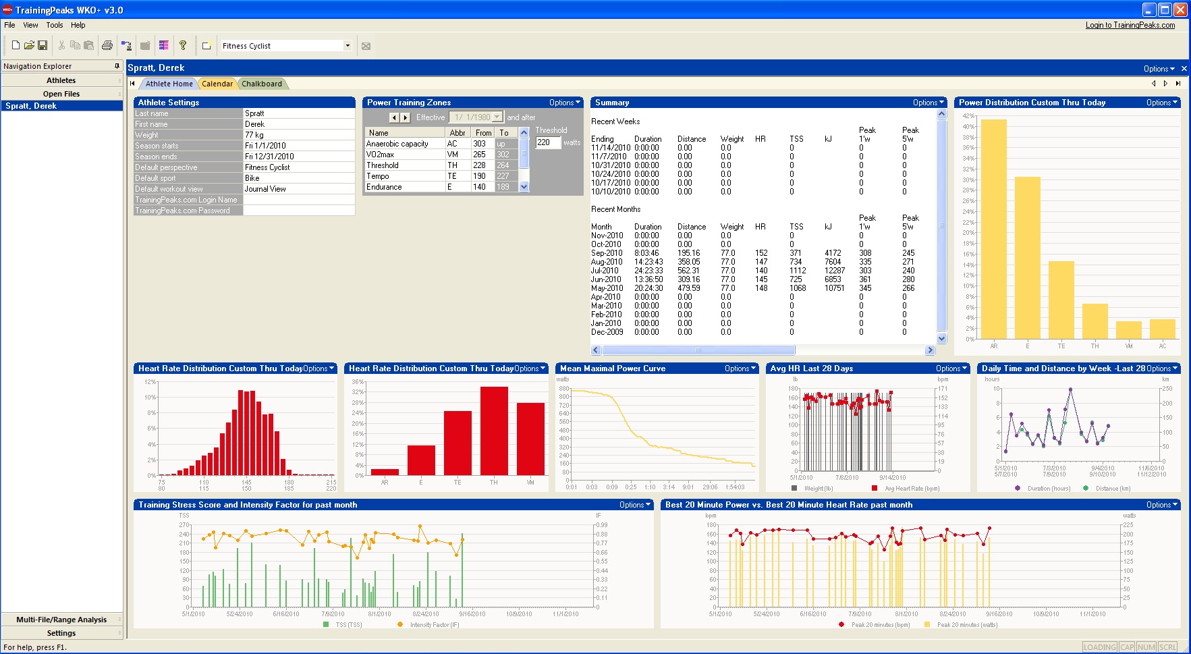Expand the Athletes navigation section
The width and height of the screenshot is (1191, 654).
pos(61,80)
